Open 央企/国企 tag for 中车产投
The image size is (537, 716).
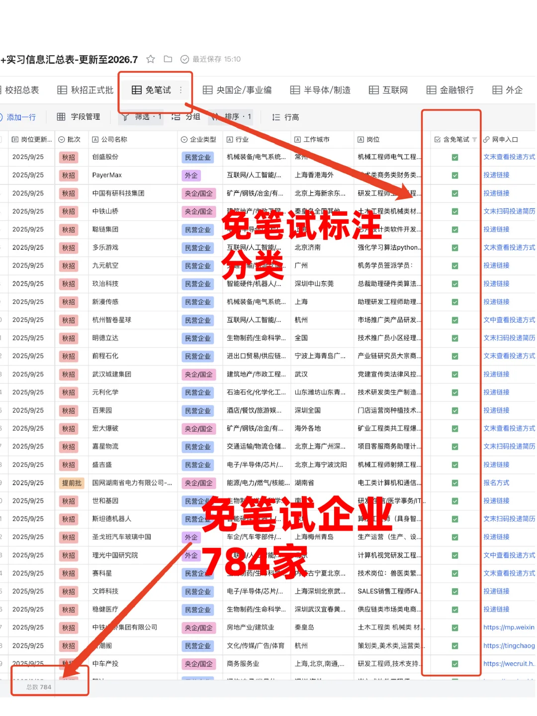click(199, 664)
